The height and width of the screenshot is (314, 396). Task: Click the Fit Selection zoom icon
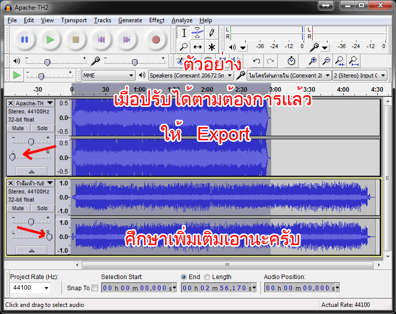tap(340, 61)
